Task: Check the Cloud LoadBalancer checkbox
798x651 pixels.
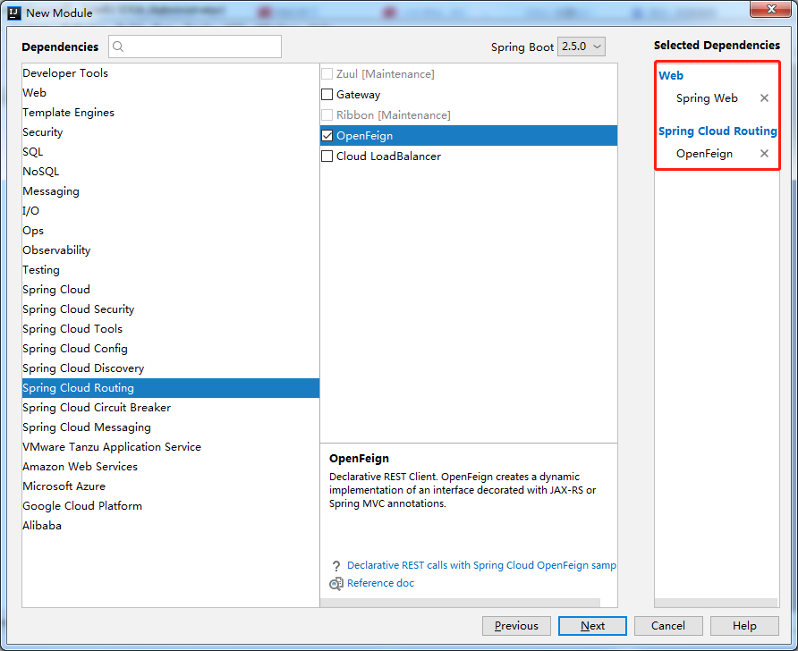Action: click(327, 156)
